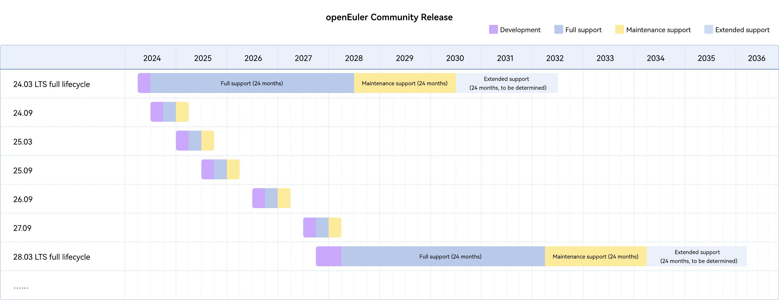The image size is (779, 300).
Task: Click the openEuler Community Release title
Action: [x=389, y=17]
